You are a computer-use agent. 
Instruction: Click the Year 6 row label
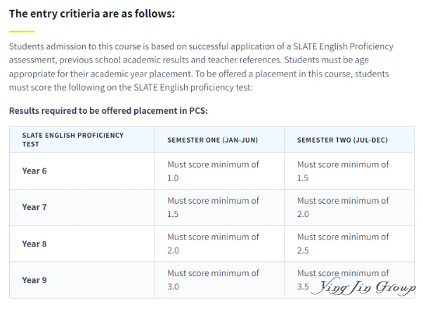34,171
